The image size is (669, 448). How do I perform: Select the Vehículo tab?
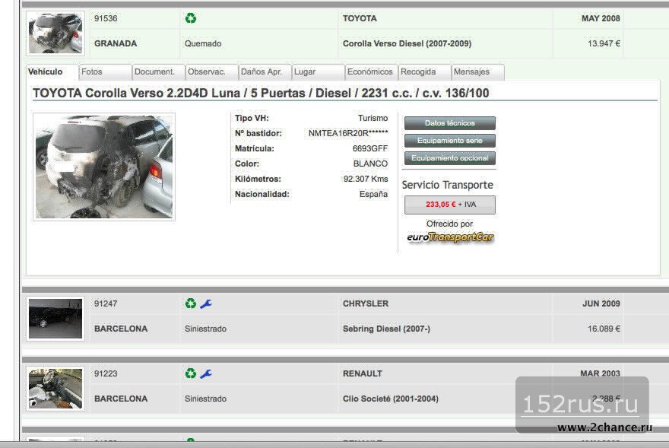coord(51,71)
